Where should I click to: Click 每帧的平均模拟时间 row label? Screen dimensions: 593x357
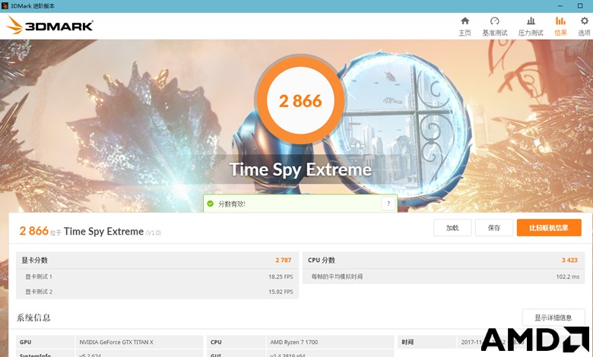(x=337, y=276)
